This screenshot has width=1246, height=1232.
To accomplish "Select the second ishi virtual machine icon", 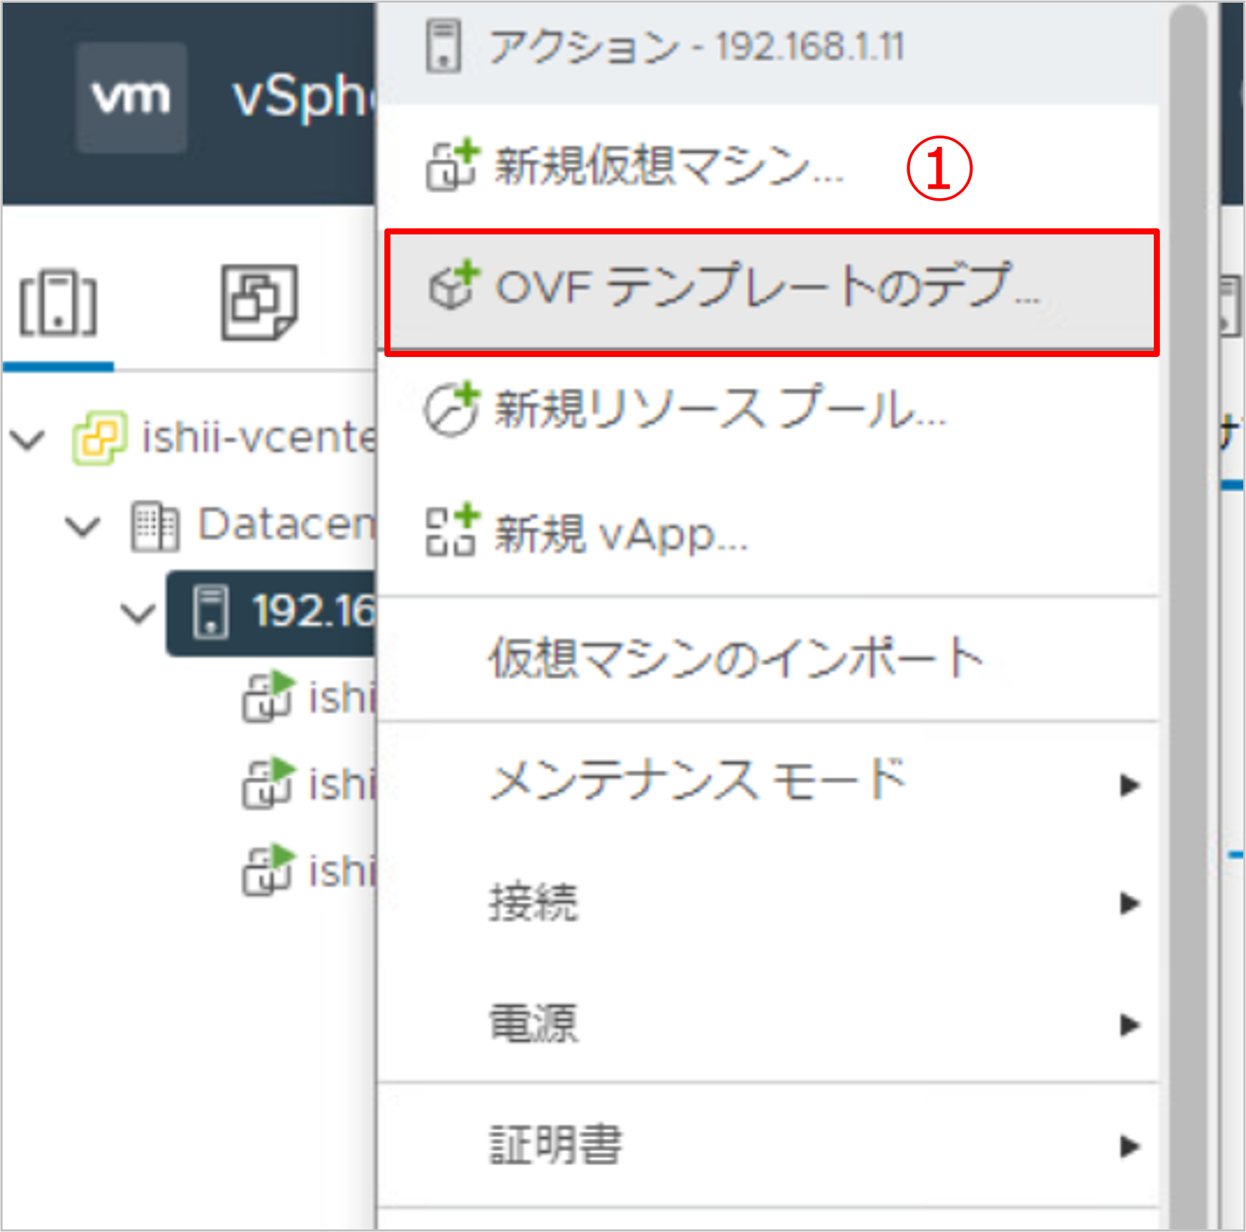I will (x=268, y=783).
